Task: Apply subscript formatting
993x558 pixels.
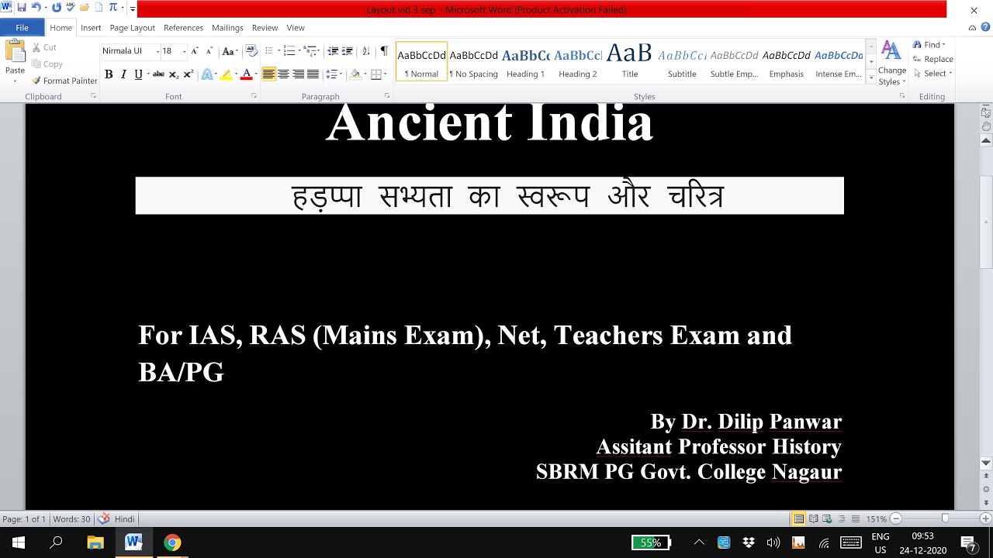Action: point(174,74)
